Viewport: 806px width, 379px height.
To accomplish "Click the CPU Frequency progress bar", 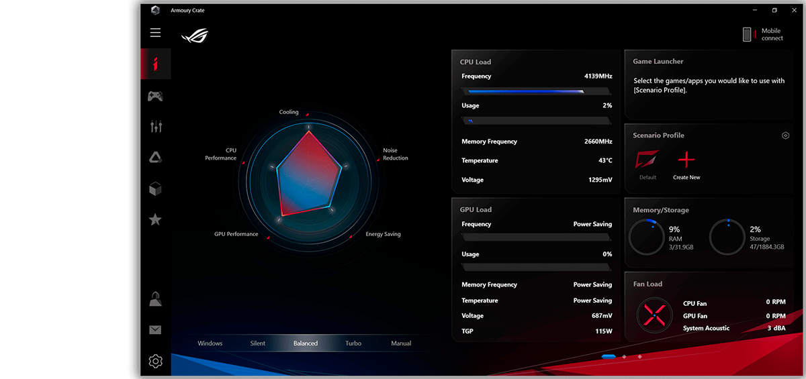I will coord(536,91).
